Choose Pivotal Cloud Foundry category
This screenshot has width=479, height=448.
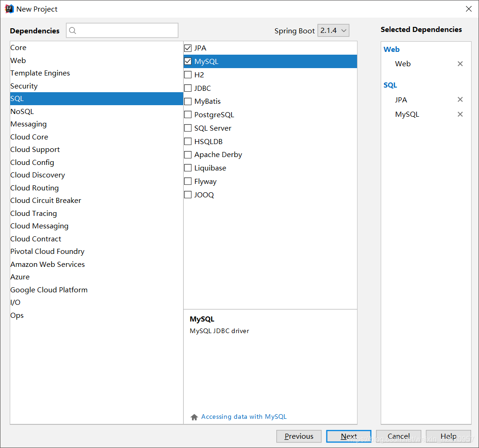pos(96,252)
